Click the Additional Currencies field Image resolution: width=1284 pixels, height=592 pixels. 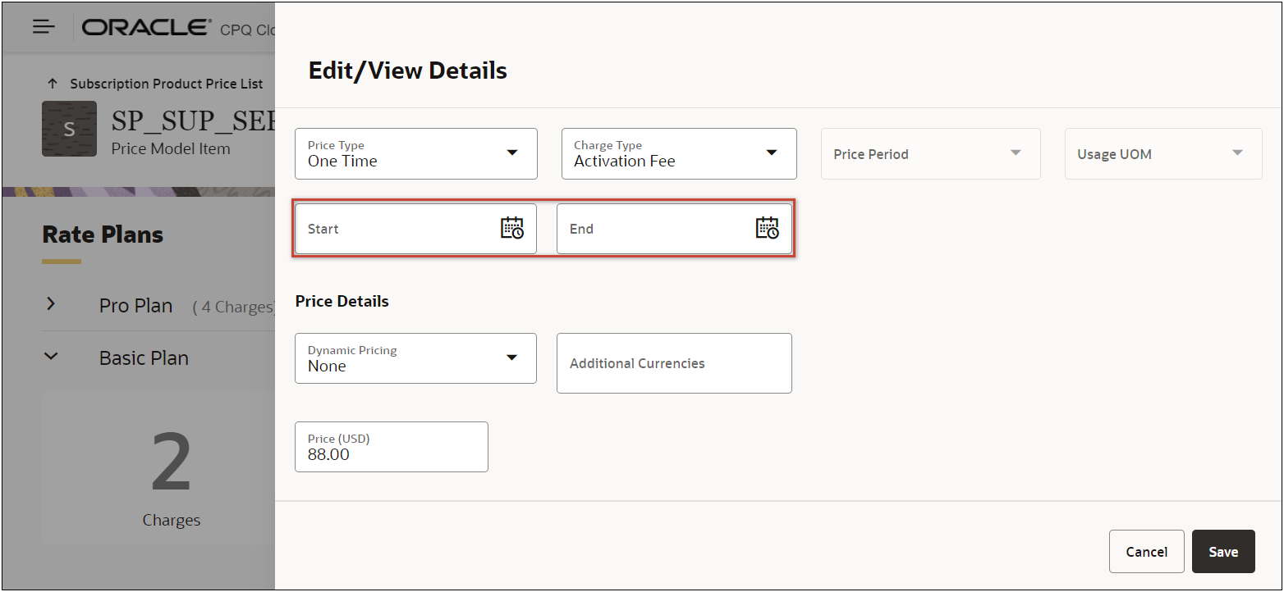click(x=674, y=363)
